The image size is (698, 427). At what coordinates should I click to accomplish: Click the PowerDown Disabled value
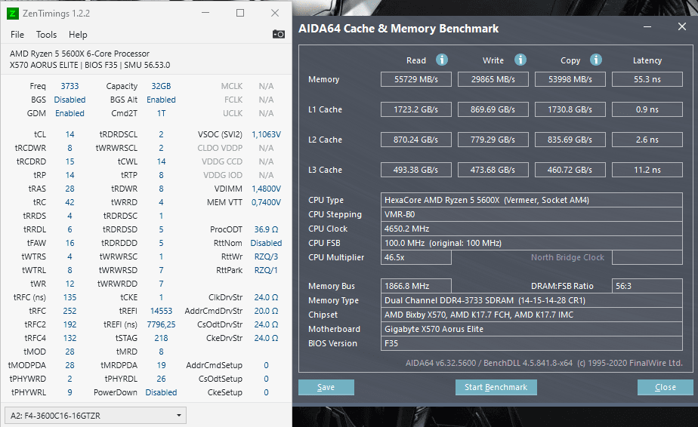point(161,392)
